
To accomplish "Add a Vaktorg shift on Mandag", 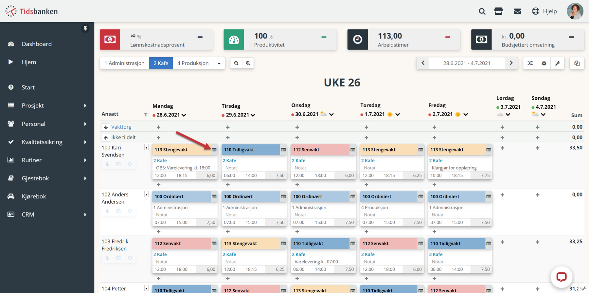I will coord(159,127).
